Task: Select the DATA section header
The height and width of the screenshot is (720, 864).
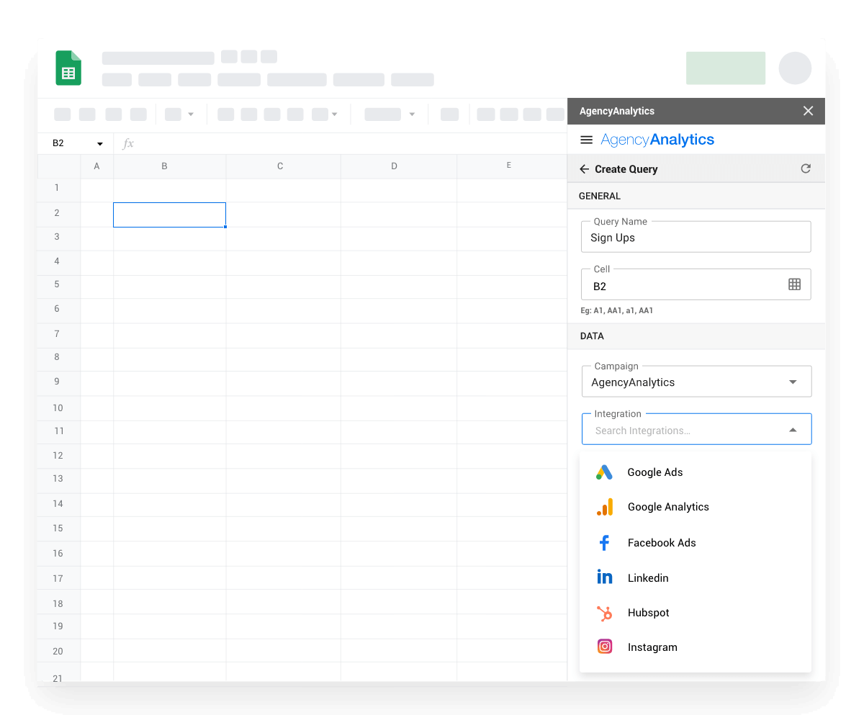Action: pos(592,336)
